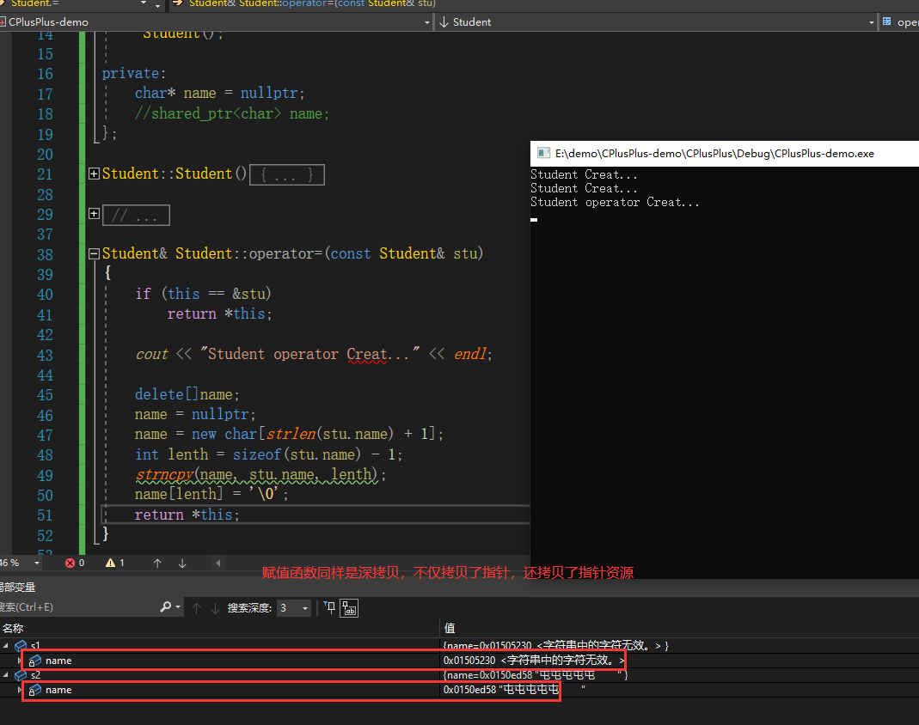Go to next issue with down arrow
This screenshot has height=725, width=919.
[182, 563]
